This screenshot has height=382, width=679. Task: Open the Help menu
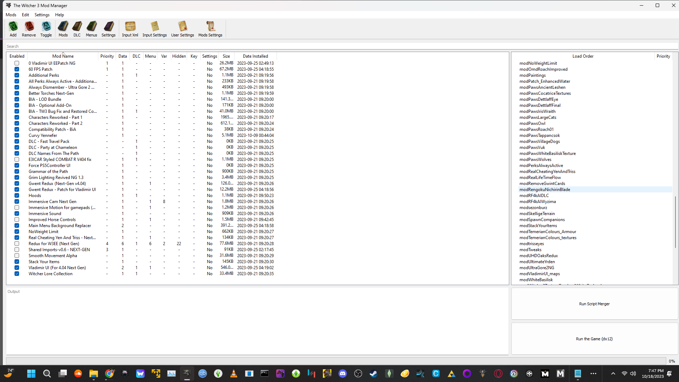(59, 15)
